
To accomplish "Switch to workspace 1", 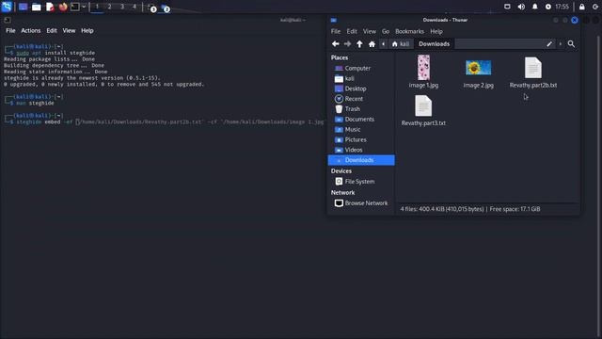I will click(97, 7).
